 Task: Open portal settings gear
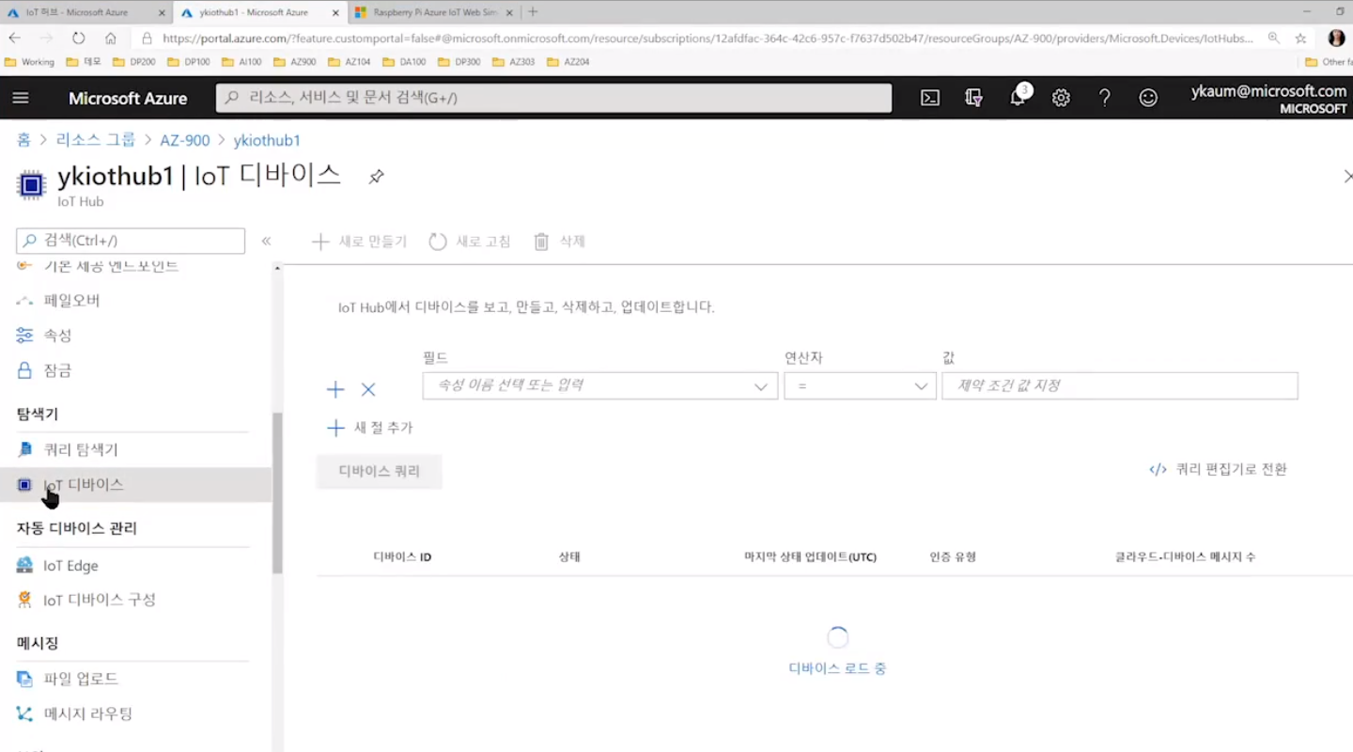point(1061,98)
